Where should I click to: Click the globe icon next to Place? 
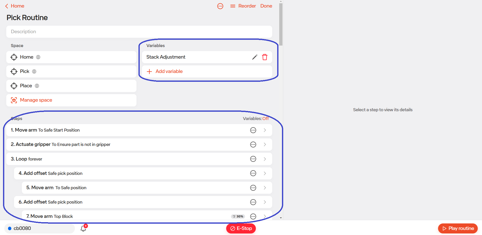click(37, 86)
